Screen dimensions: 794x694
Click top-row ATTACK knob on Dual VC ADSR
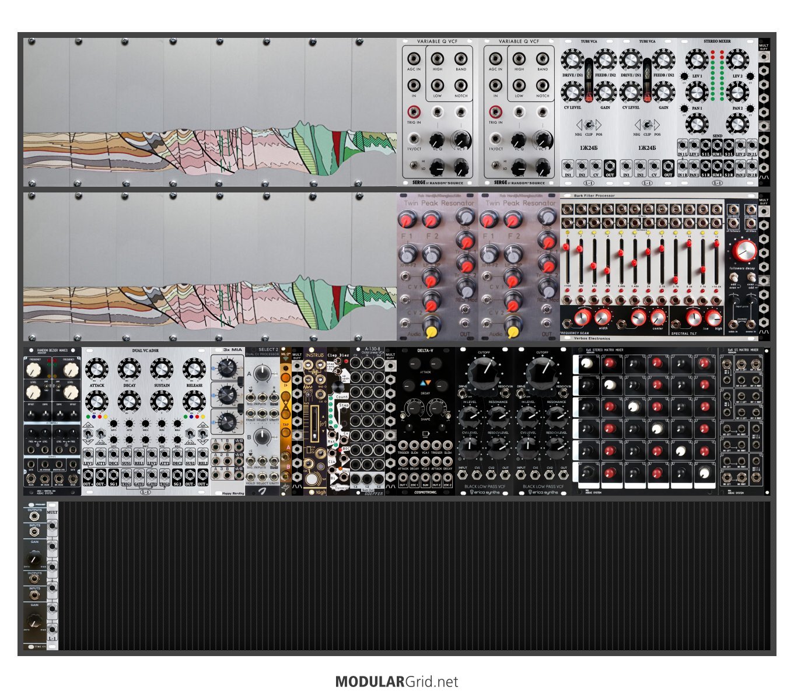point(97,370)
